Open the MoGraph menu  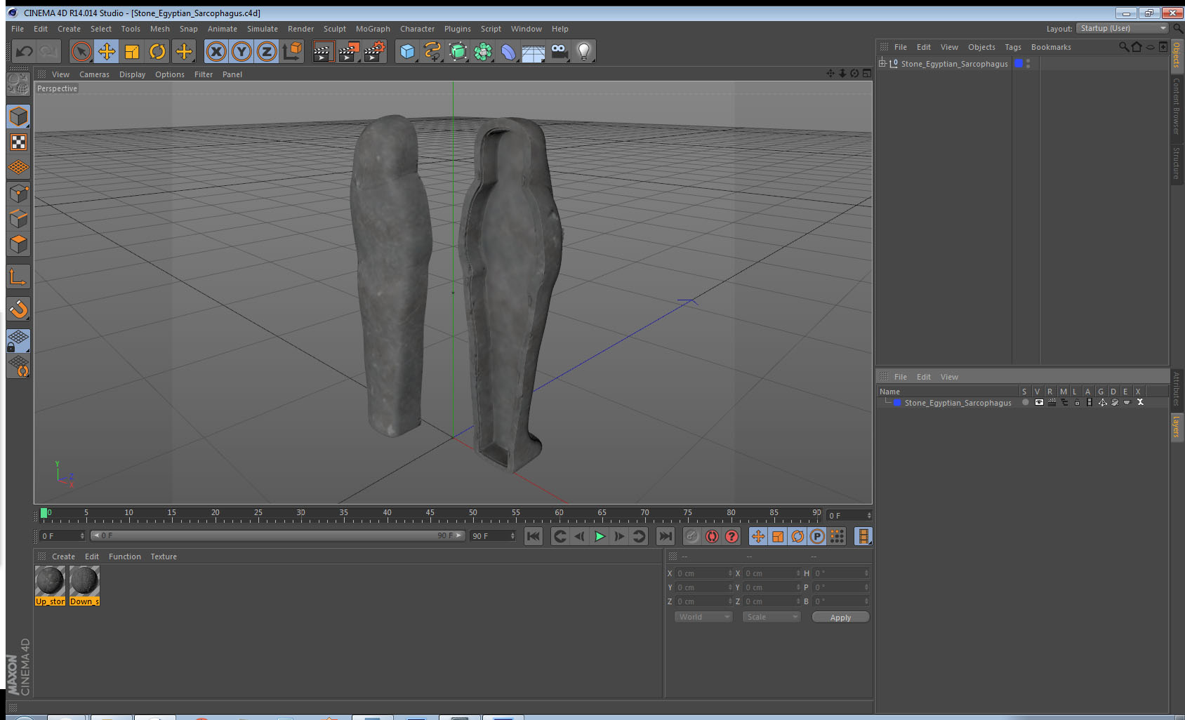[x=373, y=29]
